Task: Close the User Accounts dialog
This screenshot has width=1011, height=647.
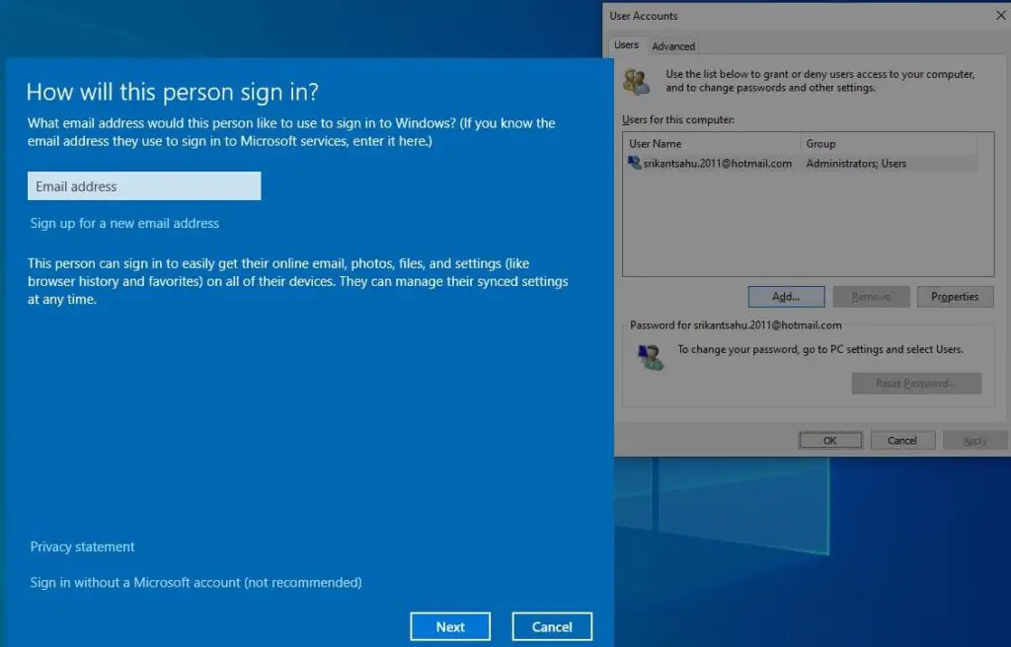Action: [x=1000, y=15]
